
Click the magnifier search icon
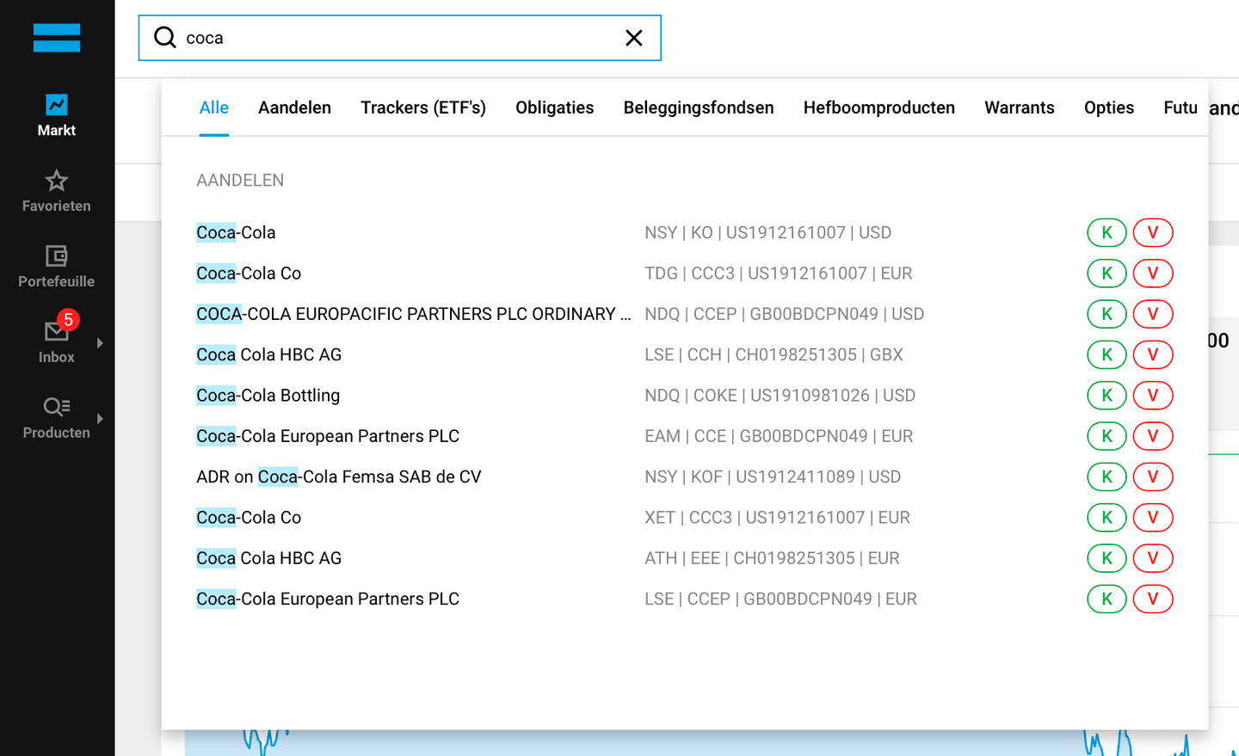pos(164,38)
